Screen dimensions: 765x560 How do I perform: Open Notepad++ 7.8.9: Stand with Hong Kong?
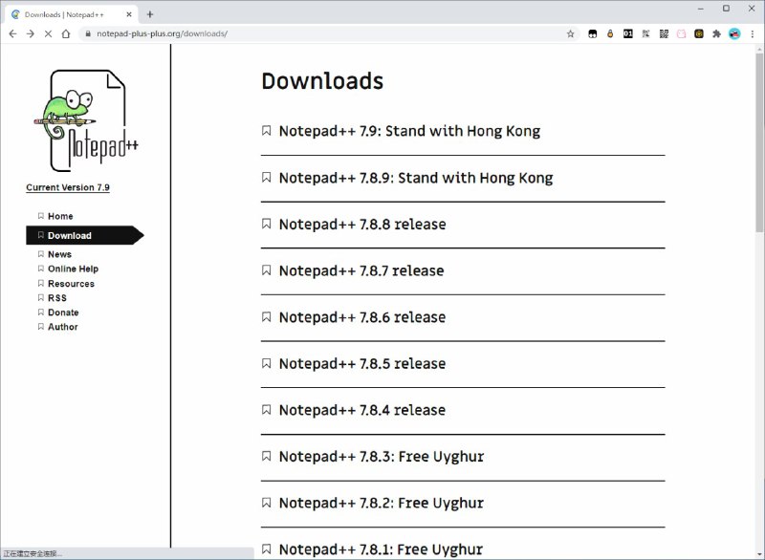click(416, 178)
